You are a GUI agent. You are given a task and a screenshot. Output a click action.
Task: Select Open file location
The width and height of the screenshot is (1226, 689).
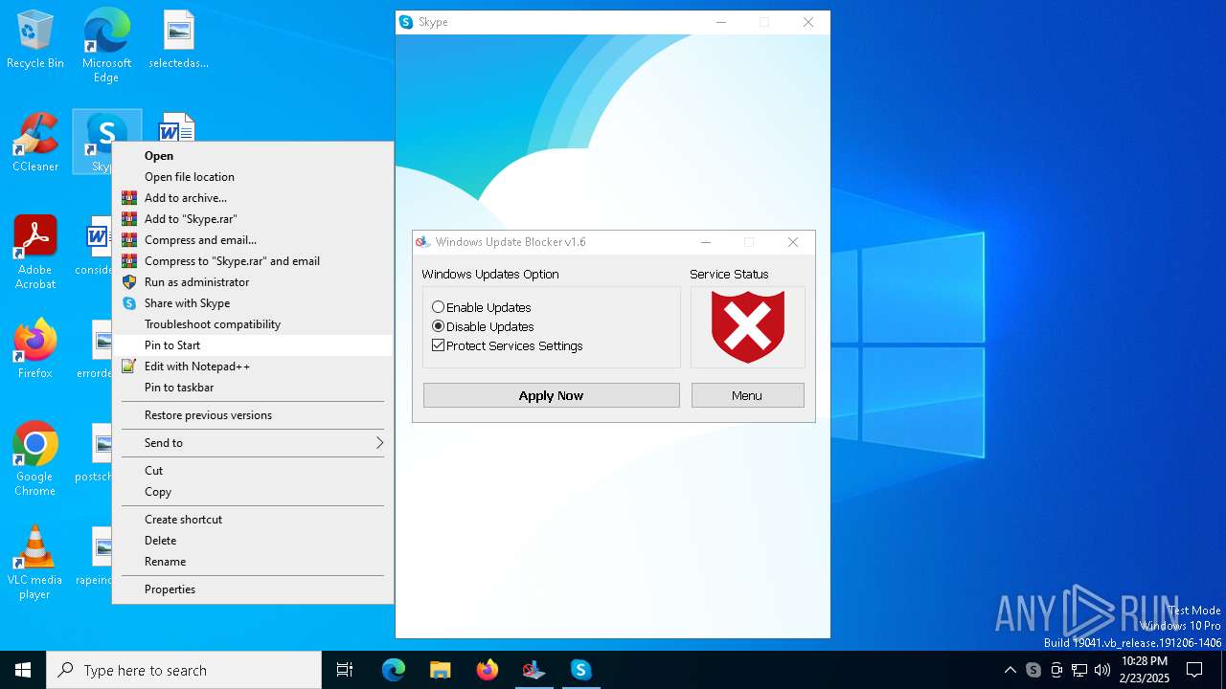pos(253,177)
